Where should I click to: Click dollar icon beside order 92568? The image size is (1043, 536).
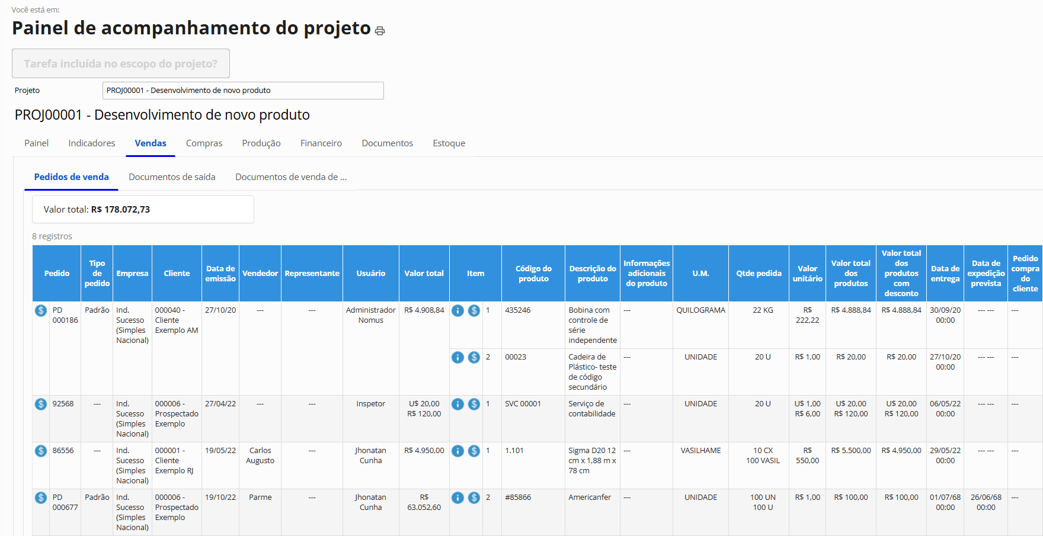pos(41,404)
